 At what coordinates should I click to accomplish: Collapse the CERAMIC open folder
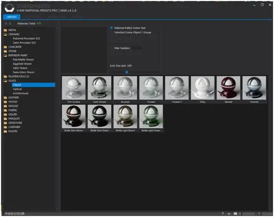coord(5,34)
